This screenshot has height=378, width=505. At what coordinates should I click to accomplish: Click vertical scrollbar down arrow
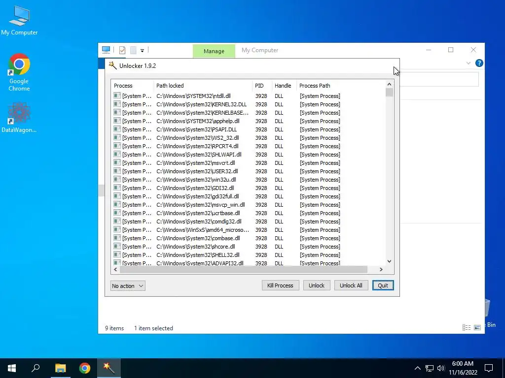pyautogui.click(x=390, y=261)
